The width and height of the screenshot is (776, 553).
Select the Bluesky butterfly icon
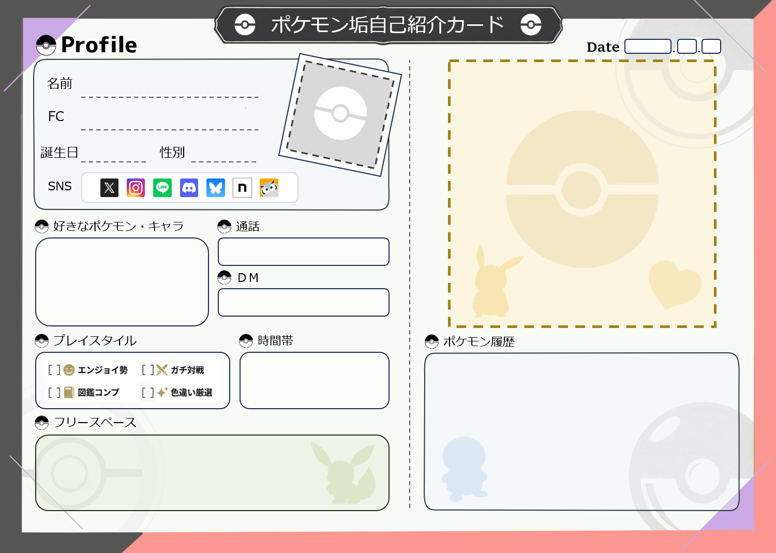pos(216,188)
